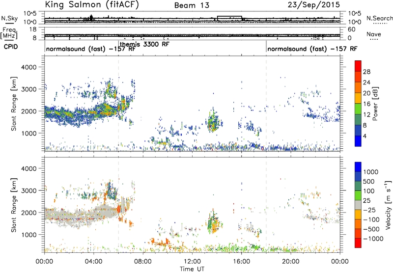
Task: Click the 60 tick on the Nave axis
Action: (x=351, y=29)
